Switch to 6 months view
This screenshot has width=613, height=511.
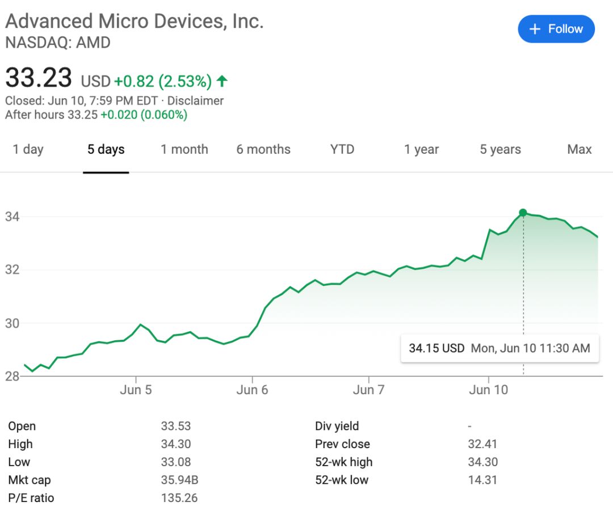pos(263,150)
